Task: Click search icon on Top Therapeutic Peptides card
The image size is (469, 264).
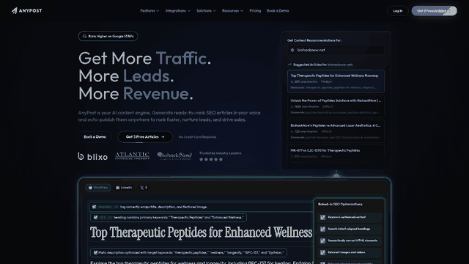Action: point(292,81)
